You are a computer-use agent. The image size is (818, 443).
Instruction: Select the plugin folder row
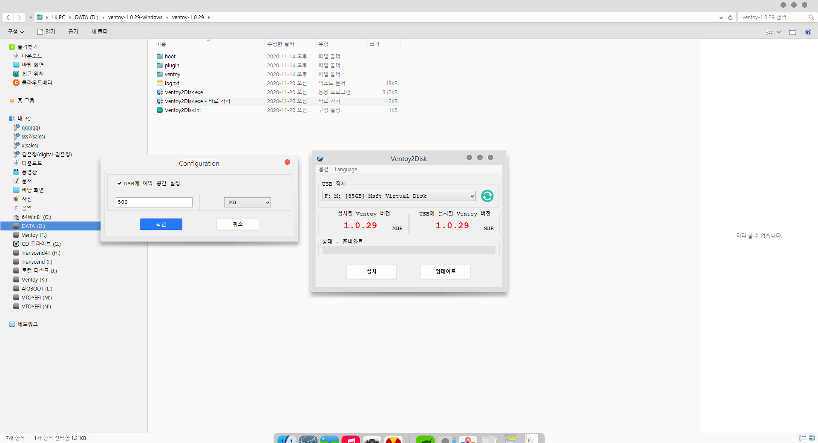(277, 65)
